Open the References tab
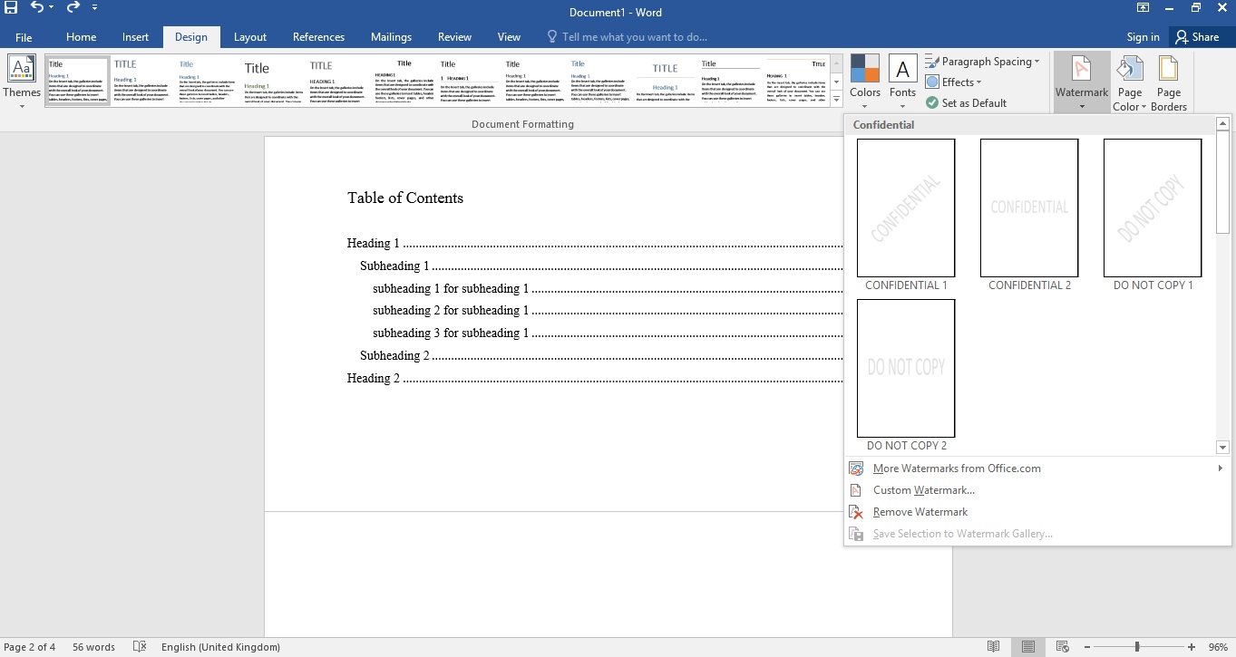The image size is (1236, 657). pyautogui.click(x=318, y=37)
